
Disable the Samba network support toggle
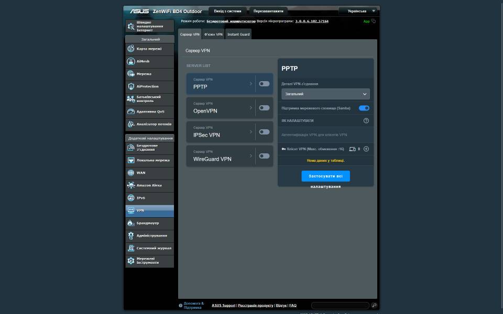364,108
